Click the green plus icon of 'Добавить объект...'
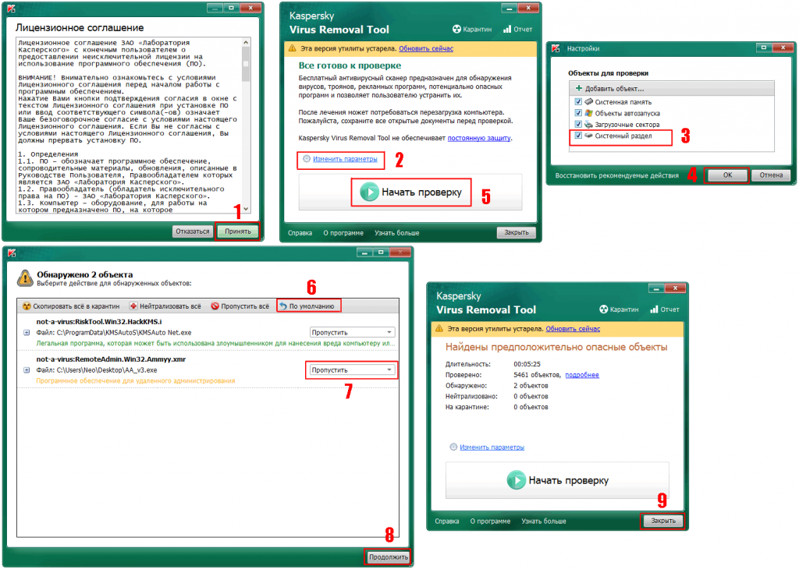 pos(579,89)
